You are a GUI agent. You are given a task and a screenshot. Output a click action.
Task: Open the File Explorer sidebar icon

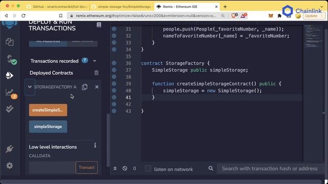pyautogui.click(x=10, y=42)
